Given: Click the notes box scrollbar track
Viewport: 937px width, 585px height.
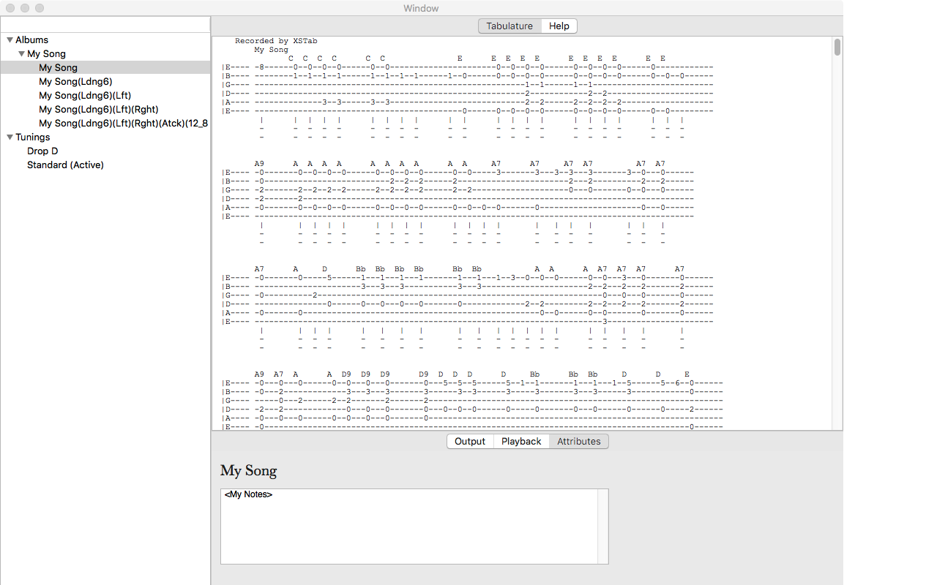Looking at the screenshot, I should click(x=603, y=526).
